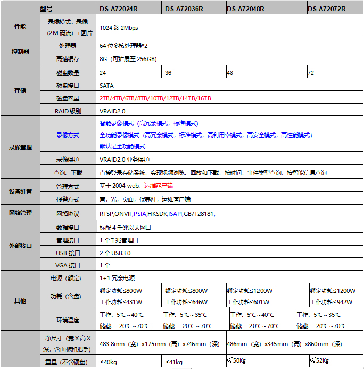Click the 网络协议 row label

pyautogui.click(x=68, y=214)
